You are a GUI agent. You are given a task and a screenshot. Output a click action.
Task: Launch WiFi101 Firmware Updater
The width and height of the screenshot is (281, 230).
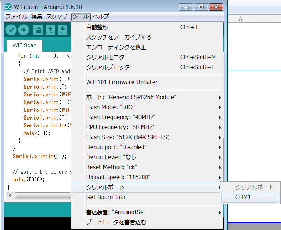(x=147, y=82)
